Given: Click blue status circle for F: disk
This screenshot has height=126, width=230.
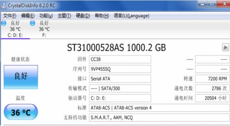Looking at the screenshot, I should [x=33, y=23].
